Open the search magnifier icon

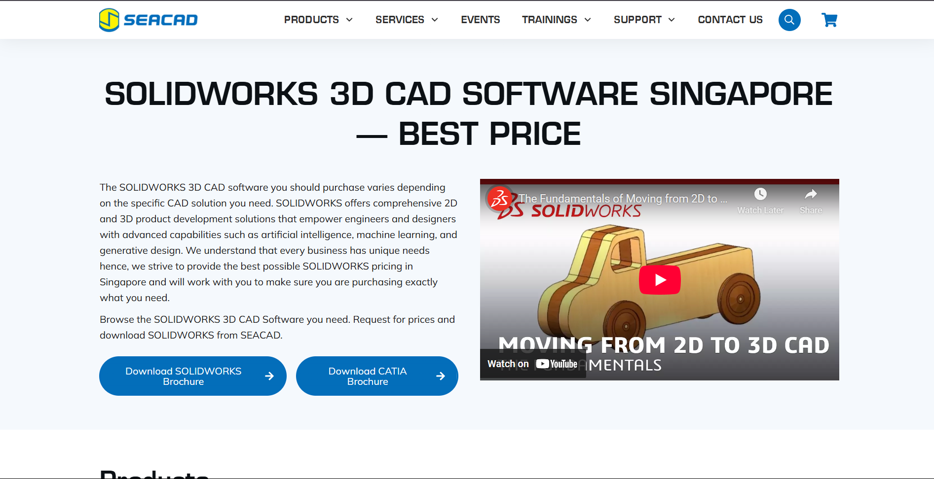(789, 20)
